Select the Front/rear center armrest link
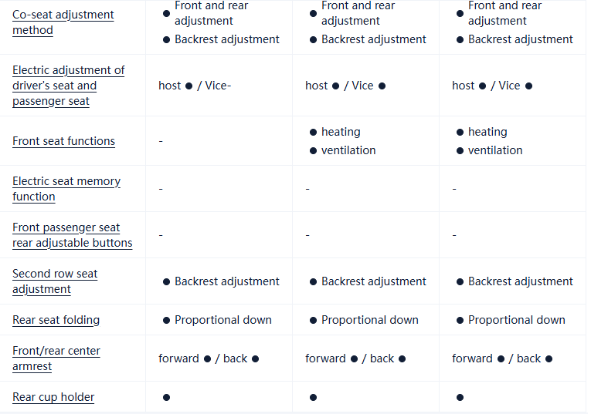 point(56,358)
